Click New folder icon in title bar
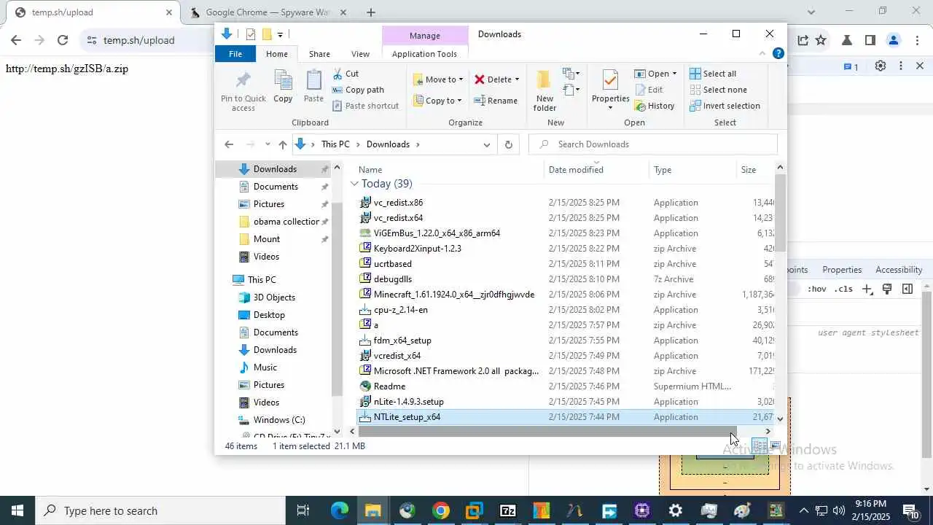Image resolution: width=933 pixels, height=525 pixels. click(x=267, y=34)
